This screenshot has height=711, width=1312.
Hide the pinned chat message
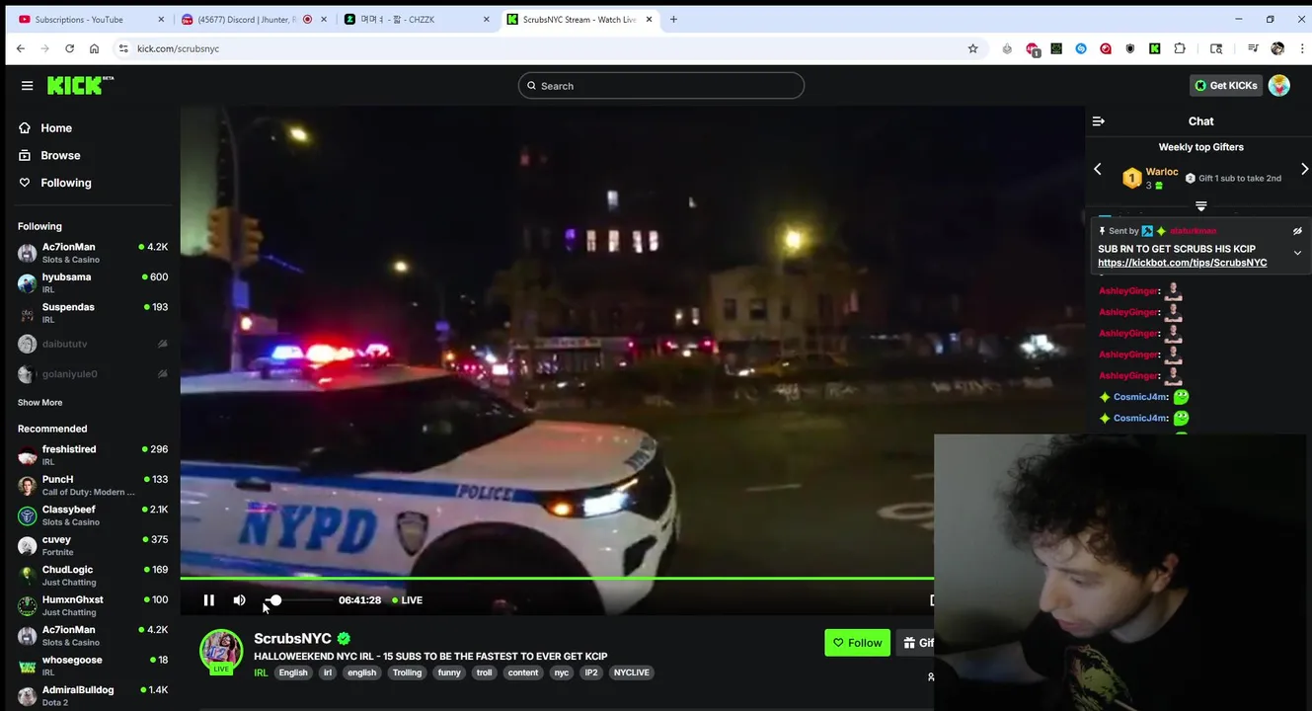1297,231
